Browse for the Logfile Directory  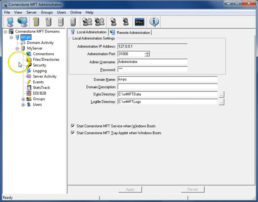[x=222, y=102]
